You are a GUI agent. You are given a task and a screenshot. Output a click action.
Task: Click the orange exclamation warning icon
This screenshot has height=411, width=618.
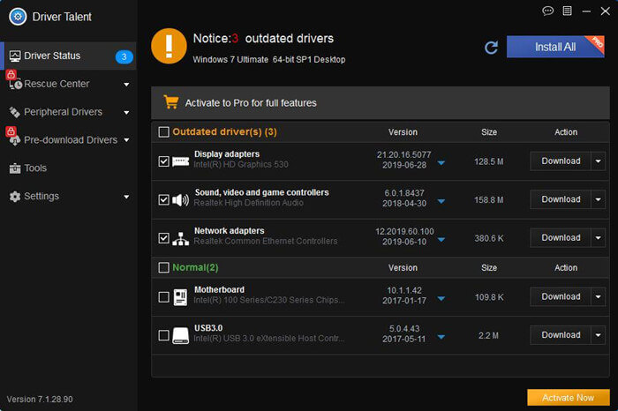[169, 46]
